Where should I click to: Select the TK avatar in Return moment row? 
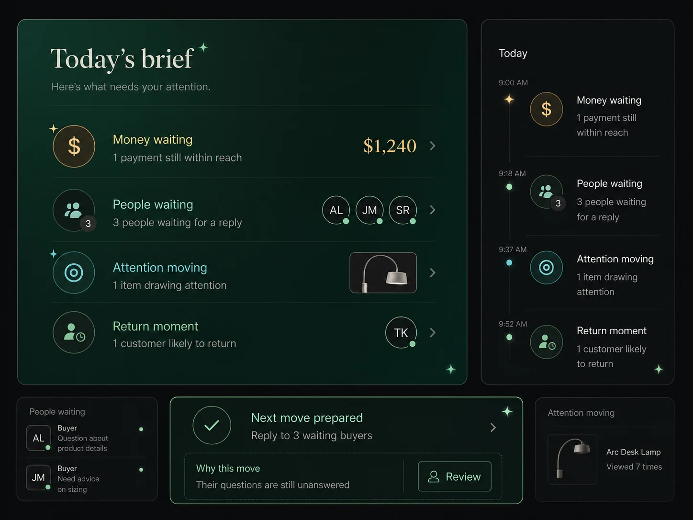click(401, 332)
